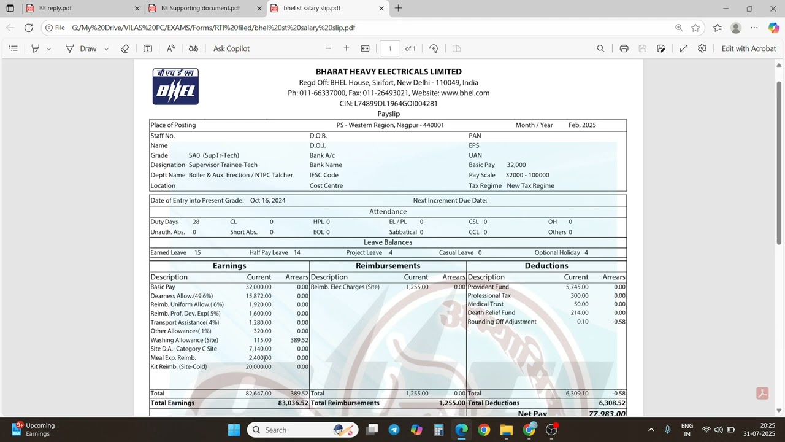
Task: Rotate the PDF page
Action: pyautogui.click(x=434, y=48)
